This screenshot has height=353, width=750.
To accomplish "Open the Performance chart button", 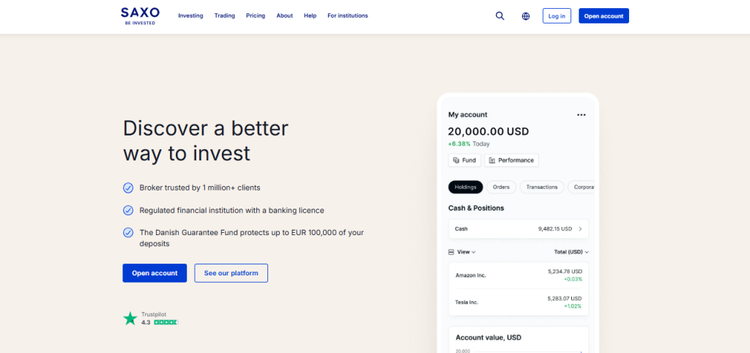I will point(511,160).
